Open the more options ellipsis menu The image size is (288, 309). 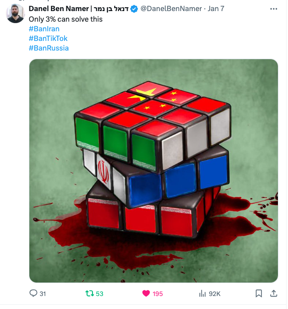[274, 9]
